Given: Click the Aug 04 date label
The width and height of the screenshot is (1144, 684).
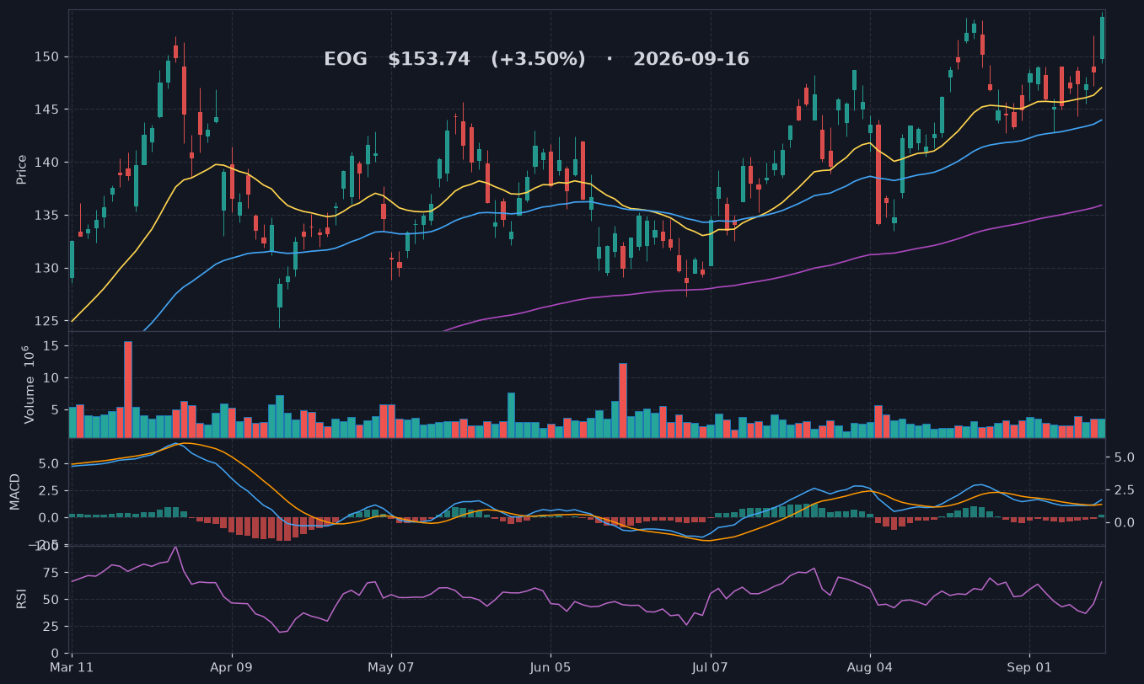Looking at the screenshot, I should click(870, 668).
